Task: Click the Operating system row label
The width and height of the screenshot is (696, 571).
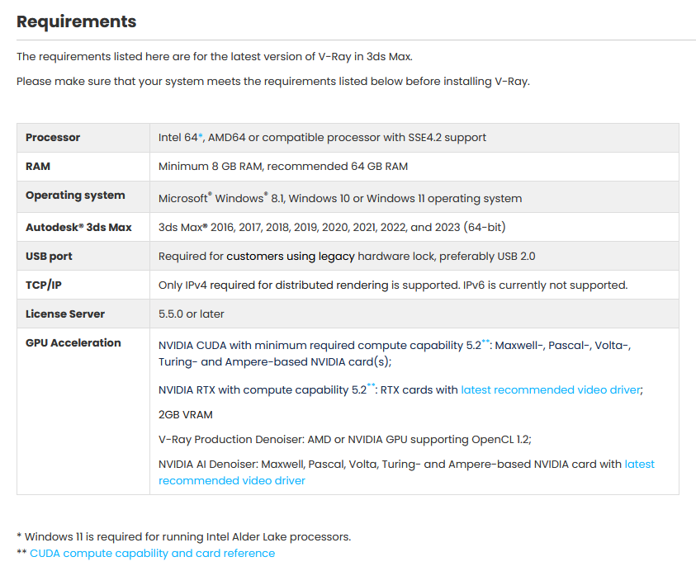Action: coord(75,196)
